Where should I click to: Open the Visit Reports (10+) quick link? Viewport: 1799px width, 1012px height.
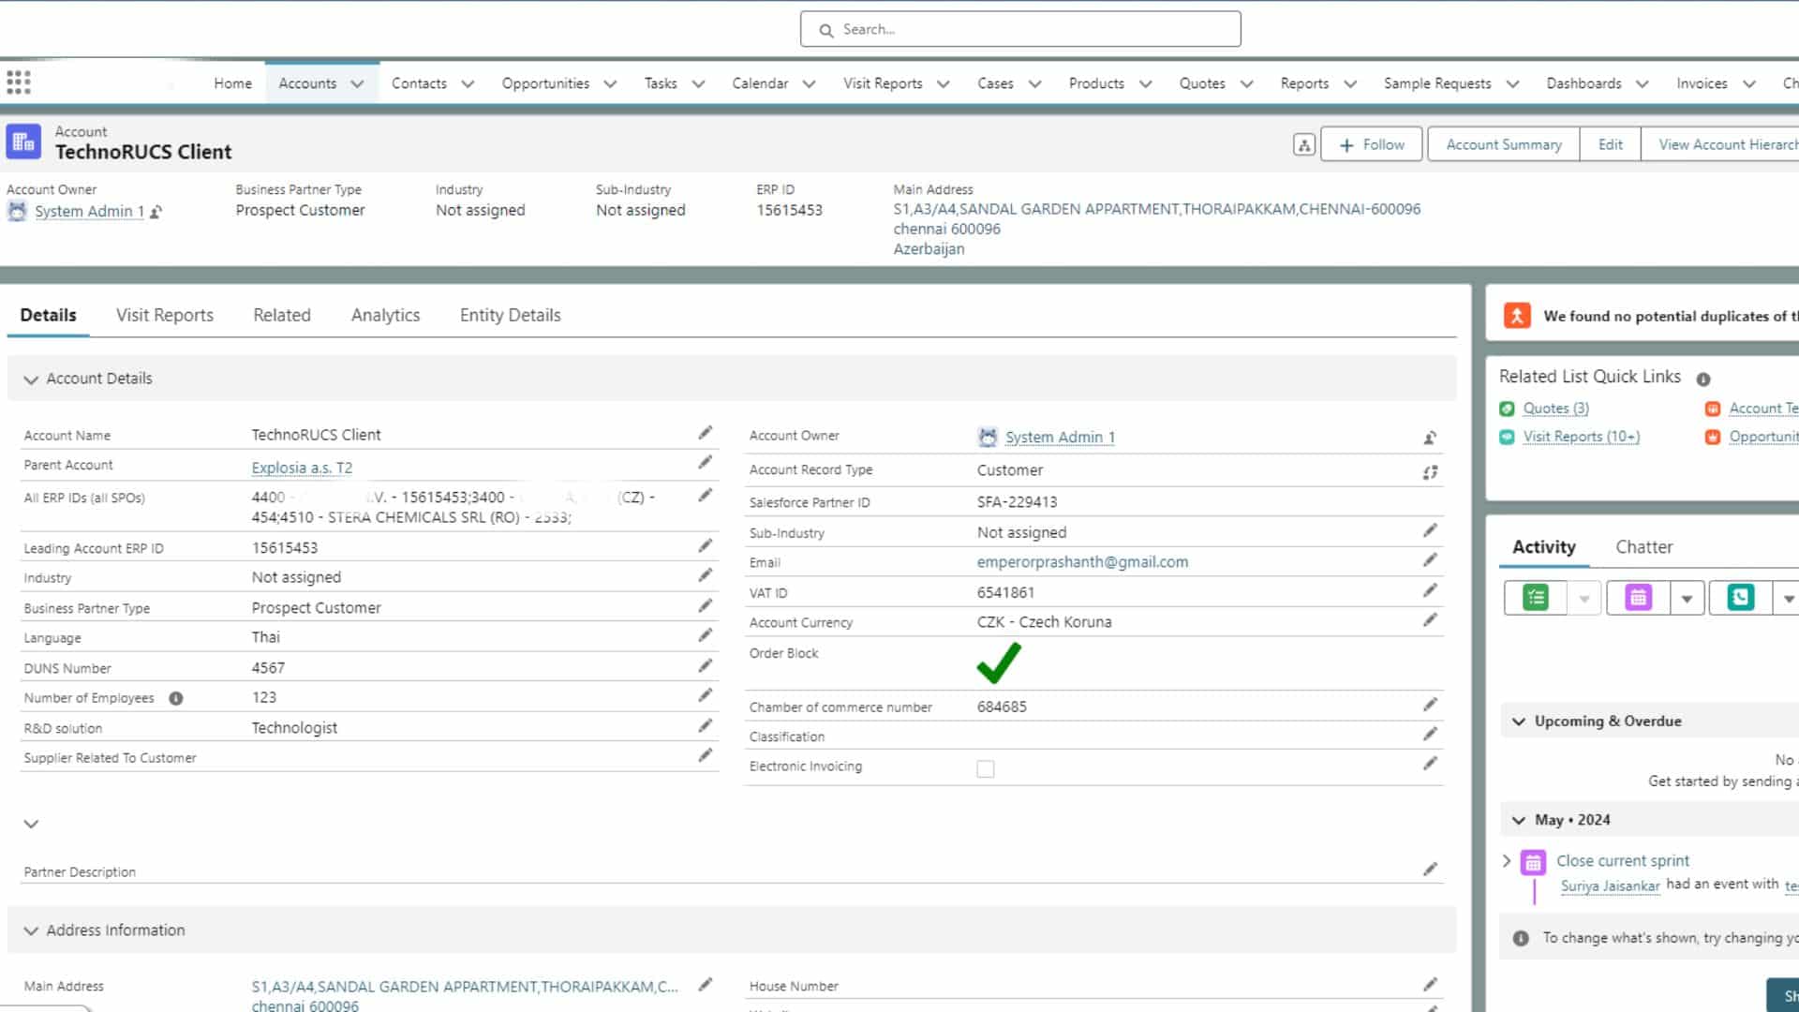1581,437
